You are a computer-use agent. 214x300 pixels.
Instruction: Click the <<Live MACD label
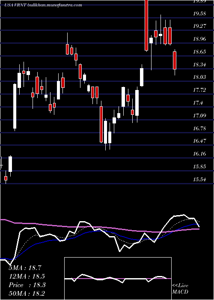click(x=180, y=289)
